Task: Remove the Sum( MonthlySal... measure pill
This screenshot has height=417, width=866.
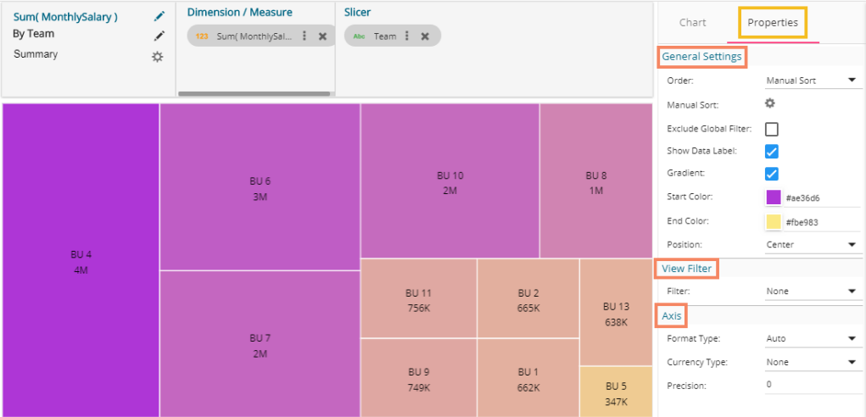Action: pyautogui.click(x=322, y=36)
